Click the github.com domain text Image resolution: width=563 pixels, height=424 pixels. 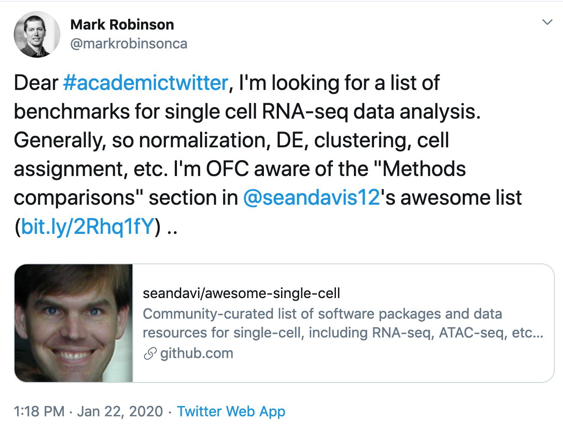point(197,353)
